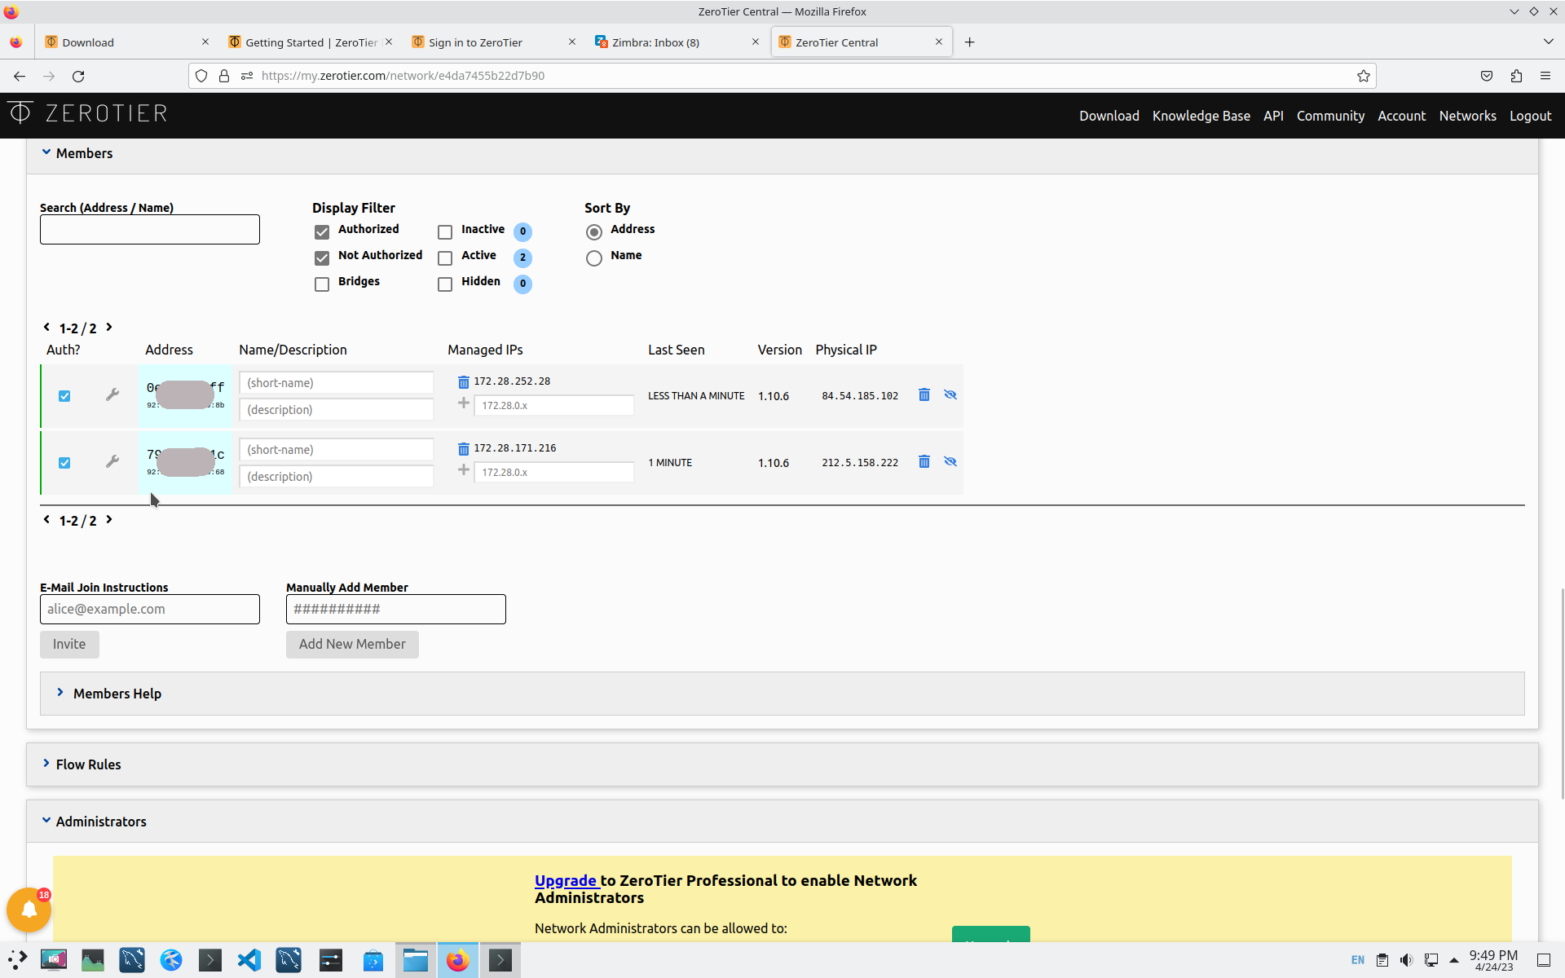Open Firefox extensions puzzle icon
The image size is (1565, 978).
[1515, 76]
